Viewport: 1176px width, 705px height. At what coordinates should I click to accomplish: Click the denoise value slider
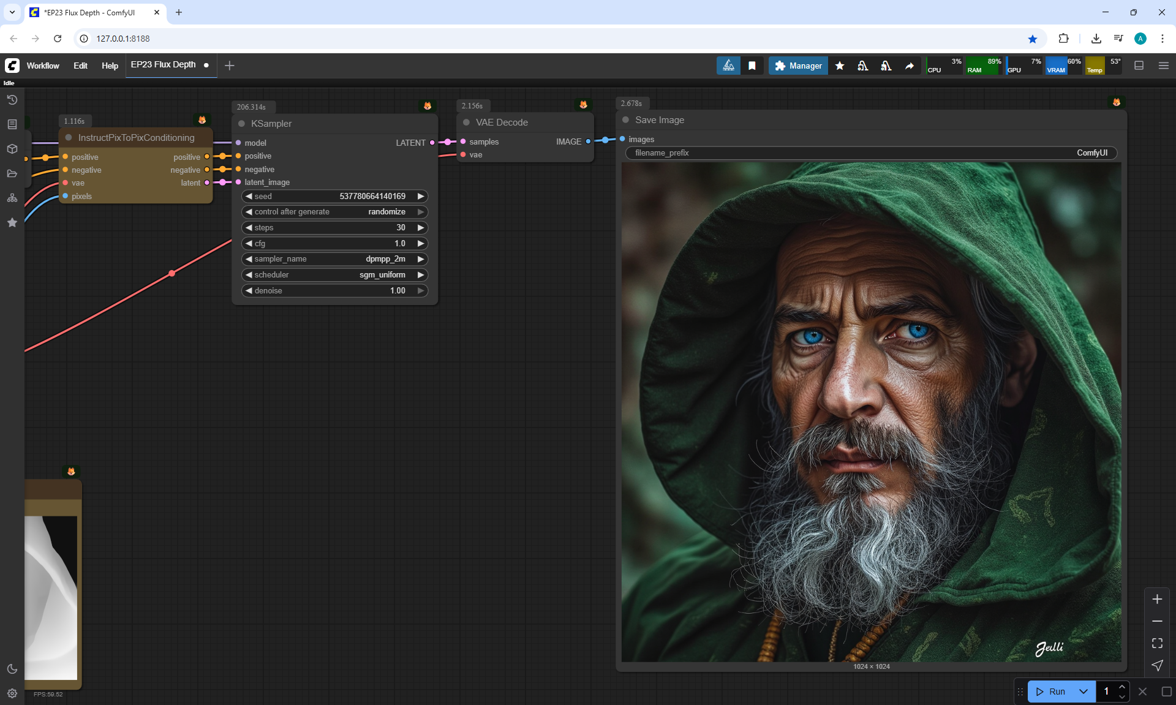334,291
